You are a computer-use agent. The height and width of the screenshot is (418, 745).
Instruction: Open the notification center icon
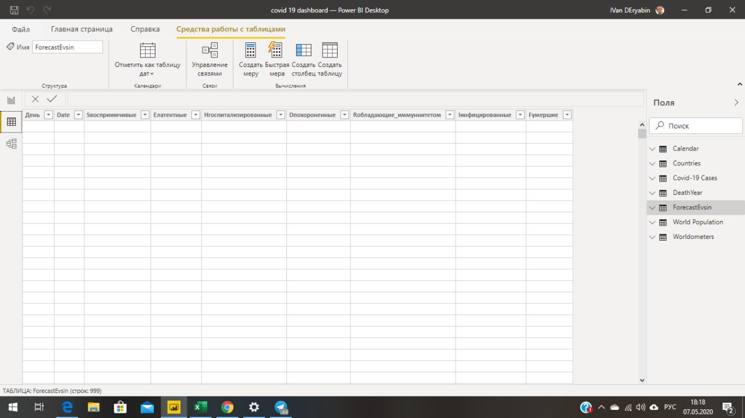pos(728,407)
